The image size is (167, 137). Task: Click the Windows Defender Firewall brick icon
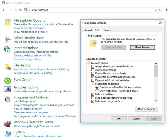[8, 124]
